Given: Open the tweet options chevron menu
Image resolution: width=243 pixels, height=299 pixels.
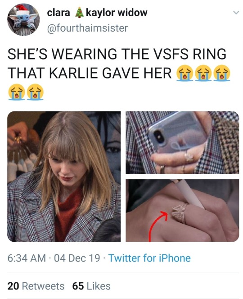Looking at the screenshot, I should click(x=236, y=13).
